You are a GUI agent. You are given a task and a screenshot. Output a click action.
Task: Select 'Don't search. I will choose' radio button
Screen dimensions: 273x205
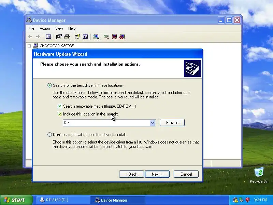(x=49, y=134)
